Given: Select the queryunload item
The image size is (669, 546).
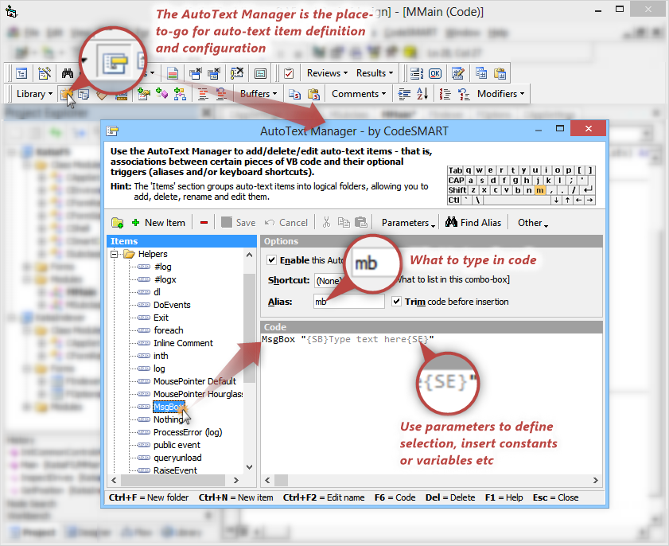Looking at the screenshot, I should click(x=177, y=458).
